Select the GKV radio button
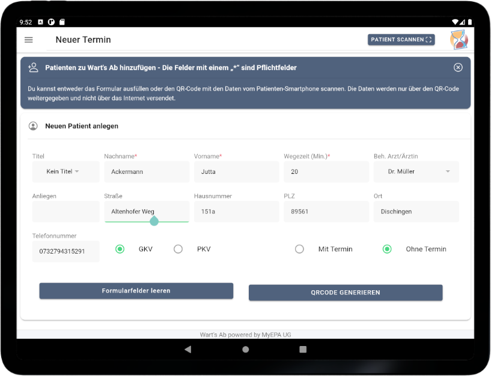491x376 pixels. 120,249
